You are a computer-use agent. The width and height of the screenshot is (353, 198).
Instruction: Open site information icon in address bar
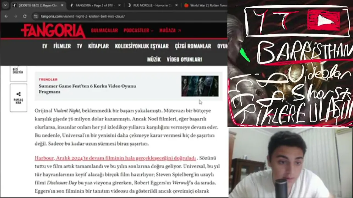[35, 16]
